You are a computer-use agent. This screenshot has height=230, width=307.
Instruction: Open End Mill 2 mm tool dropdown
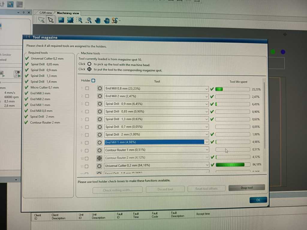tap(206, 96)
